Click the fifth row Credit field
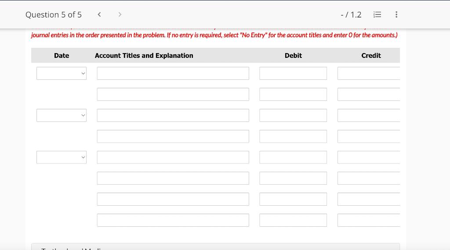 click(x=369, y=157)
